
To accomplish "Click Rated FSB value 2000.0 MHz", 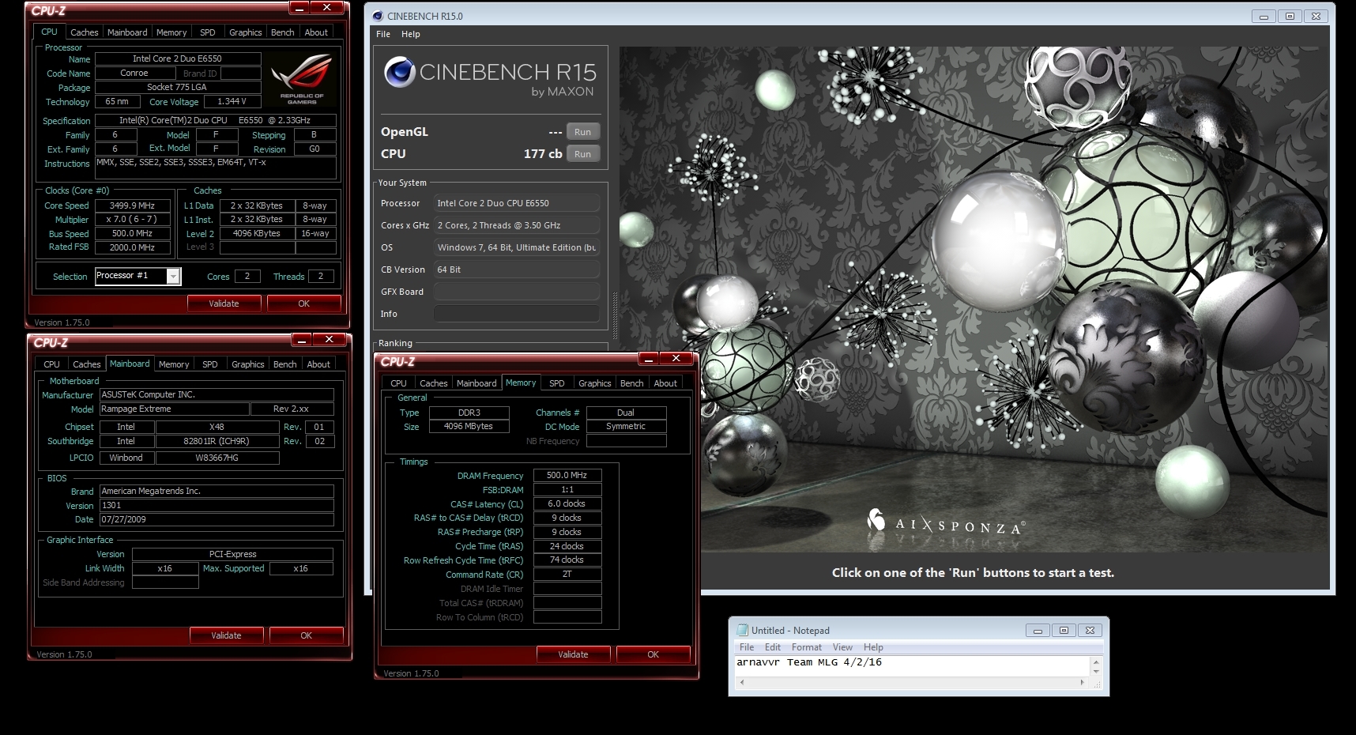I will (x=132, y=247).
